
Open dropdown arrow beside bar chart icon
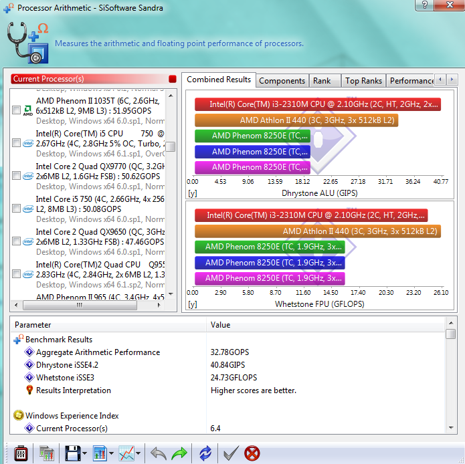(111, 453)
